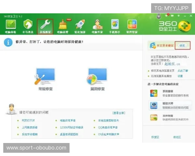Click the IE browser icon in homepage lock panel
195x156 pixels.
(x=153, y=45)
